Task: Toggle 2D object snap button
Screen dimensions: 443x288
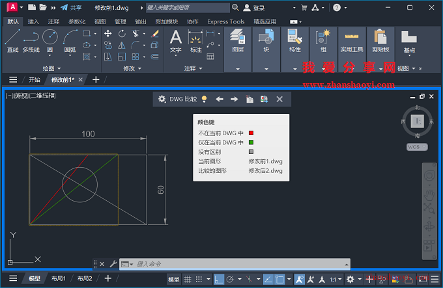Action: tap(279, 280)
